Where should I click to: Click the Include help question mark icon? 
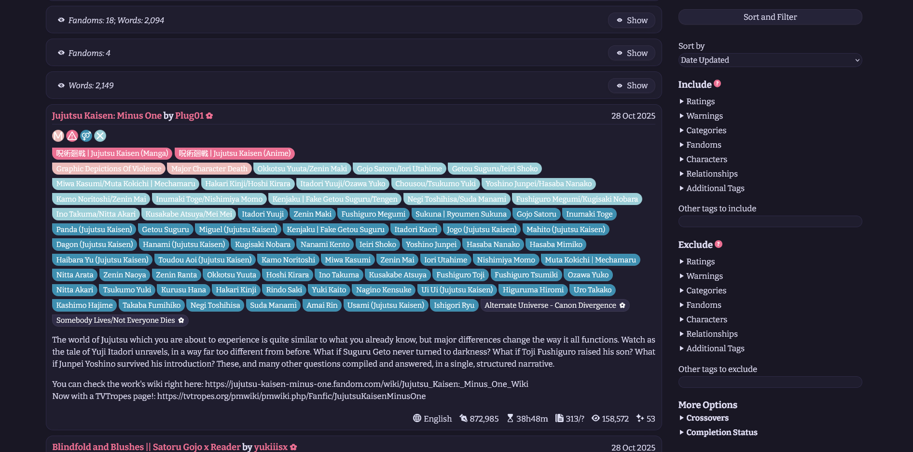[x=717, y=83]
